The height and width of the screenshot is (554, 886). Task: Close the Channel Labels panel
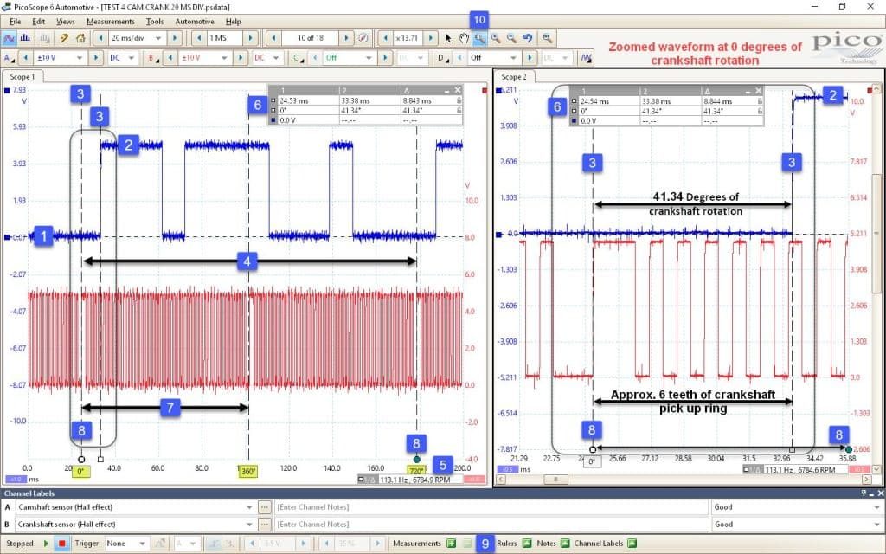(x=880, y=493)
